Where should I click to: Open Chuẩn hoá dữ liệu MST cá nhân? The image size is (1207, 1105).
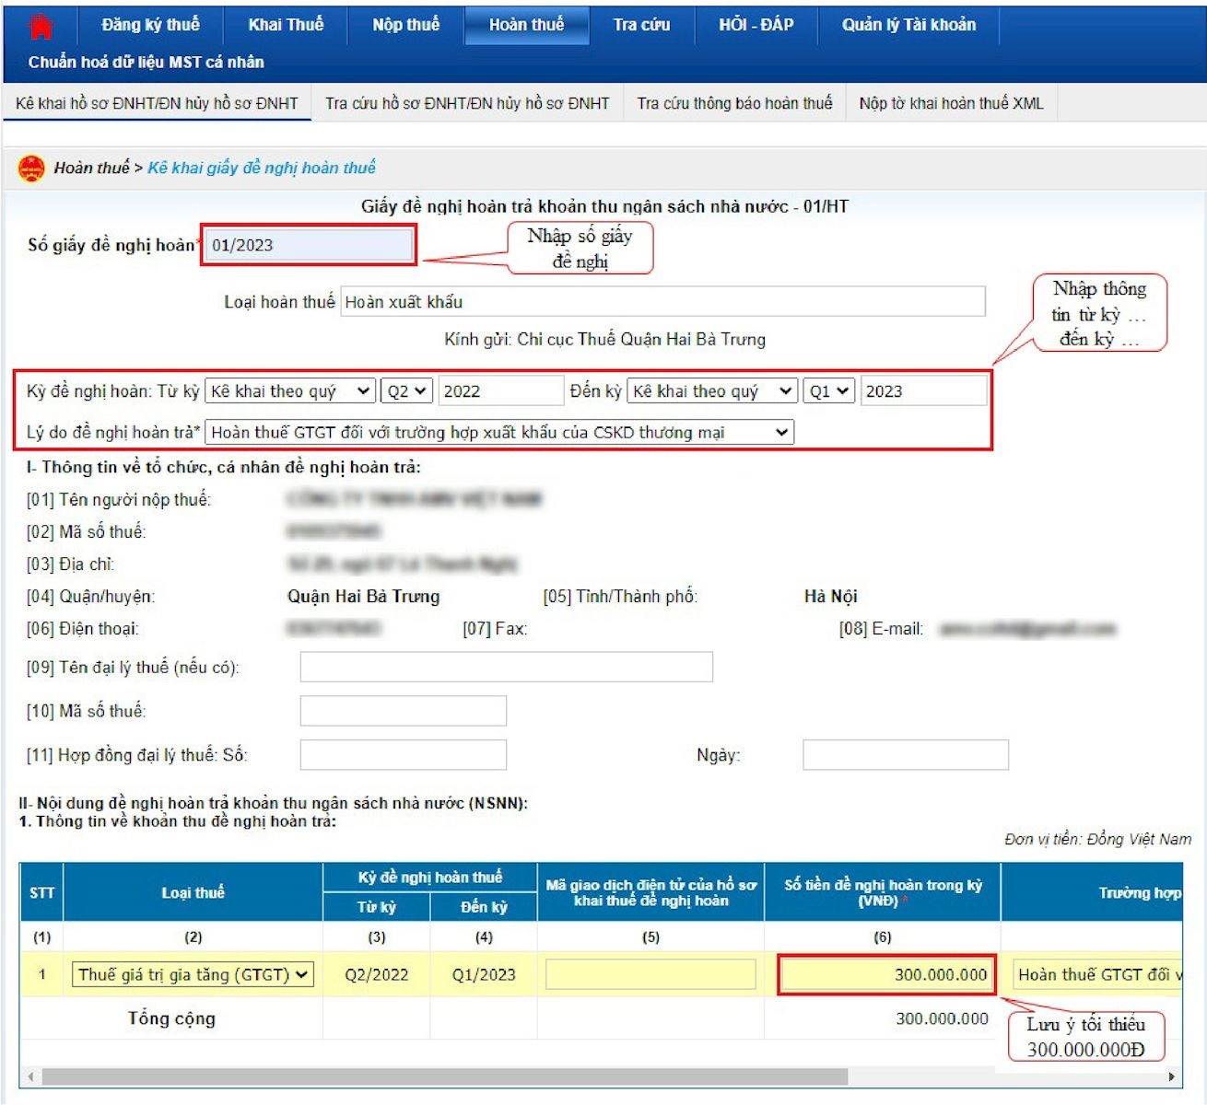pos(146,63)
